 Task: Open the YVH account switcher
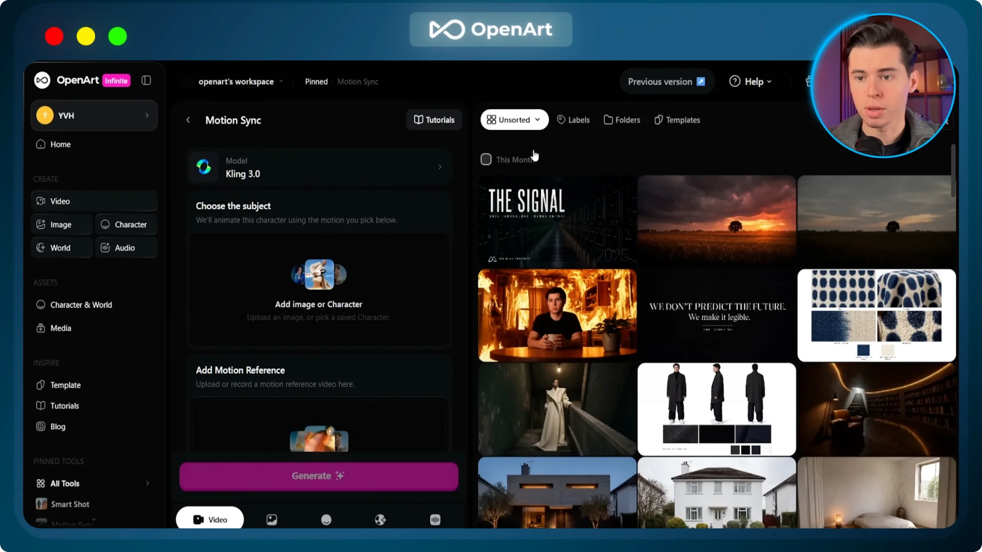(94, 116)
